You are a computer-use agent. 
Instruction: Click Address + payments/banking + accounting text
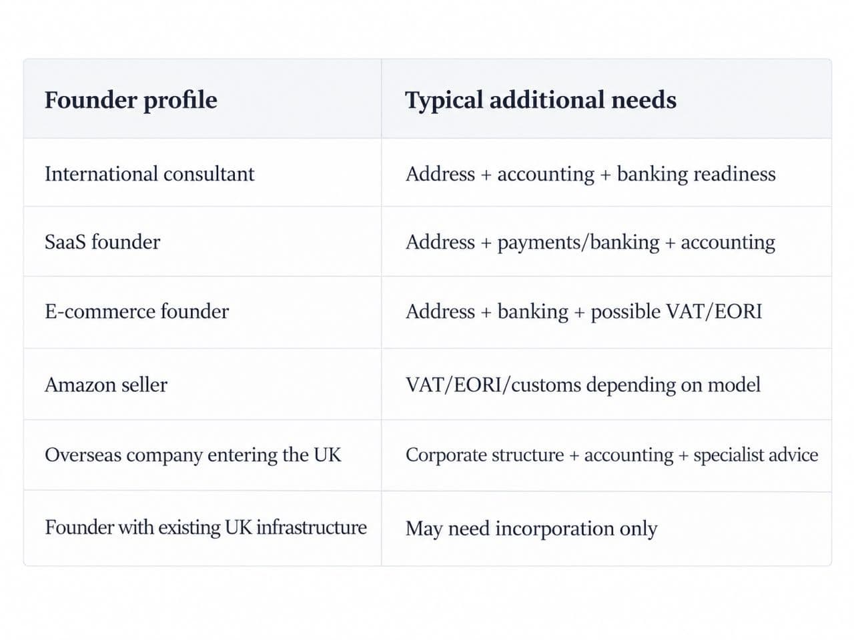pos(590,242)
